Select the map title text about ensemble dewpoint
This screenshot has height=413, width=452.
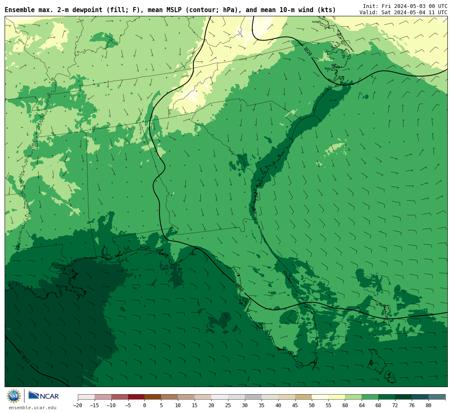tap(170, 10)
